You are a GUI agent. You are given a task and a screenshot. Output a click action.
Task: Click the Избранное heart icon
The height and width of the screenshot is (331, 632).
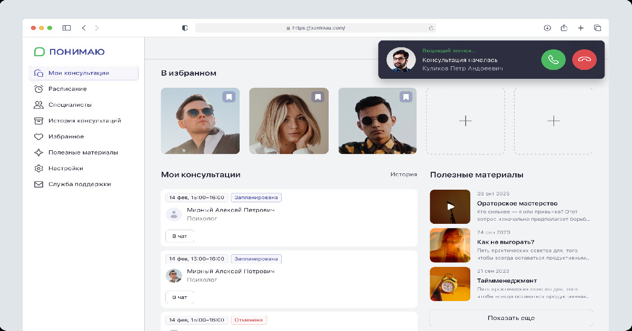pos(38,137)
